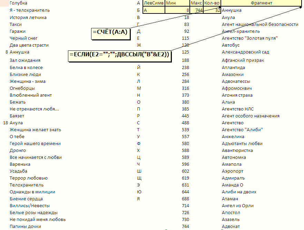Select the cell Два цвета страсти
Image resolution: width=304 pixels, height=230 pixels.
(x=29, y=45)
